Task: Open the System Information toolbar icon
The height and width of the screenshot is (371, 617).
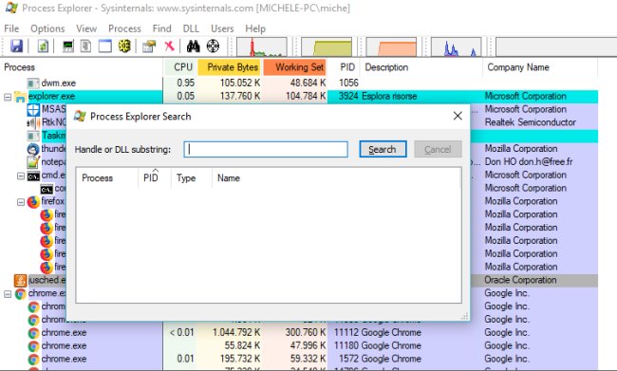Action: pos(68,46)
